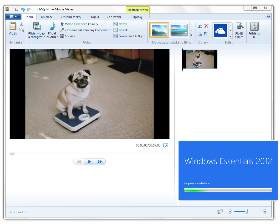The height and width of the screenshot is (224, 280).
Task: Click the undo arrow in title bar
Action: tap(23, 10)
